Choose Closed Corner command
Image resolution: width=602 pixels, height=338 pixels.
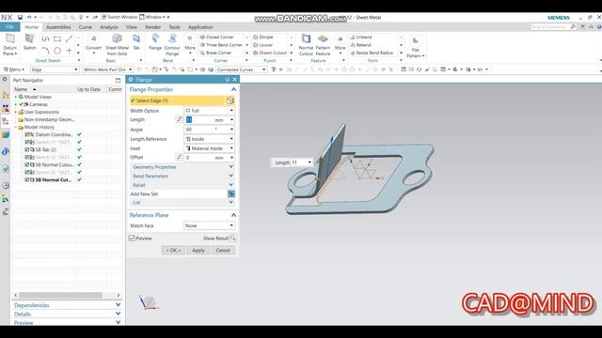(217, 38)
